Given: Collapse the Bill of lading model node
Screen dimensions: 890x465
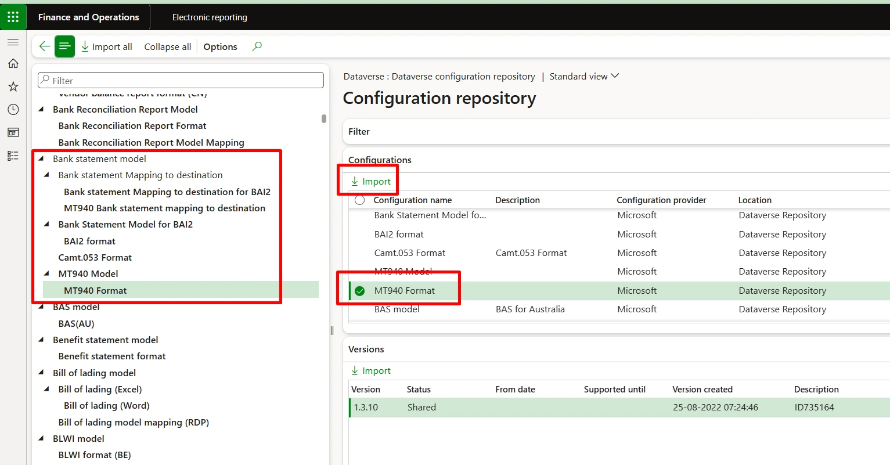Looking at the screenshot, I should click(41, 373).
